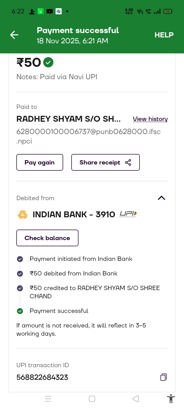Copy the UPI transaction ID
184x410 pixels.
(164, 377)
